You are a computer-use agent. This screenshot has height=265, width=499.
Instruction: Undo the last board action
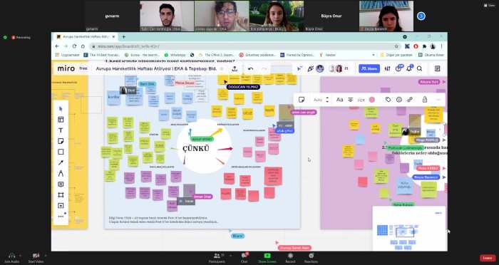coord(250,68)
